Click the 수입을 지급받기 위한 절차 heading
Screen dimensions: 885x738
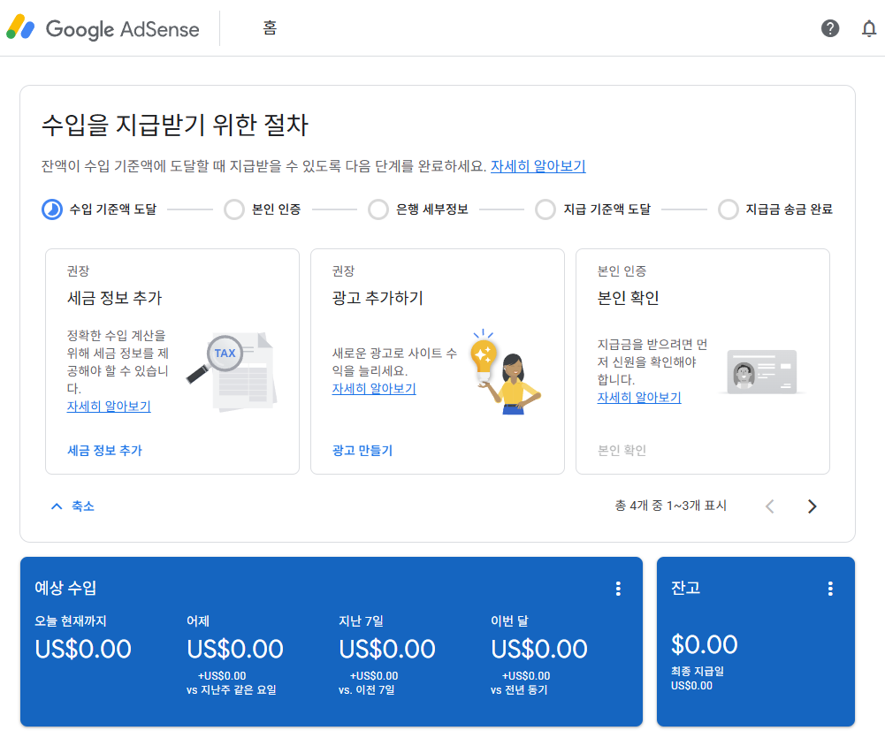175,125
